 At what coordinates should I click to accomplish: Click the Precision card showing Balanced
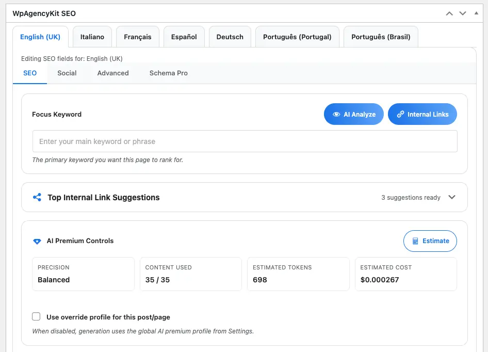click(x=84, y=274)
